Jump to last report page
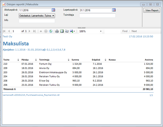The height and width of the screenshot is (127, 163). (x=34, y=31)
